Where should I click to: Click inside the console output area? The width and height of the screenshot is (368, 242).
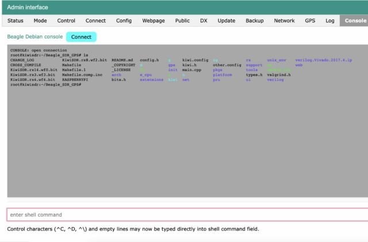[187, 143]
